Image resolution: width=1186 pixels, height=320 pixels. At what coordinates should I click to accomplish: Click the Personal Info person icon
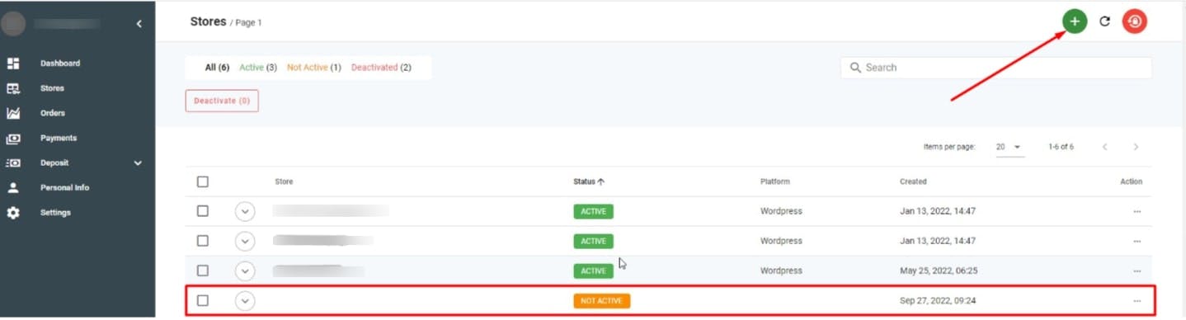tap(13, 187)
